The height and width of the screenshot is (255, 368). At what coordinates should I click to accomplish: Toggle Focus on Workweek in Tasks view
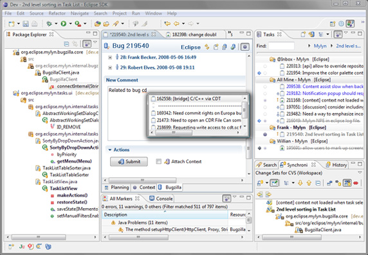pyautogui.click(x=338, y=35)
